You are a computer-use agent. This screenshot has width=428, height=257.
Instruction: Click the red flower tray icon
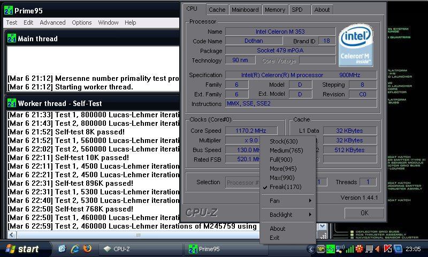pyautogui.click(x=359, y=249)
